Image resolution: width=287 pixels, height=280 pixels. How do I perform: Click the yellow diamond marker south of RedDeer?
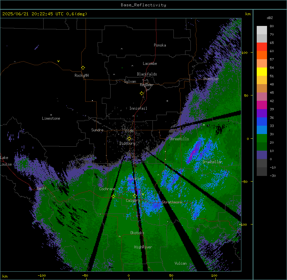click(x=142, y=93)
